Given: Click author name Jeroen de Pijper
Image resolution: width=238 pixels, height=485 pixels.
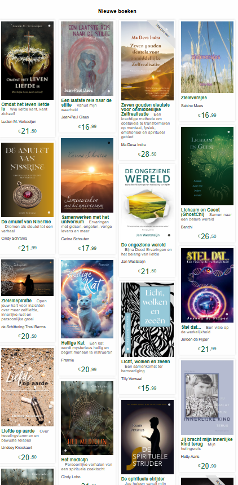Looking at the screenshot, I should tap(195, 339).
